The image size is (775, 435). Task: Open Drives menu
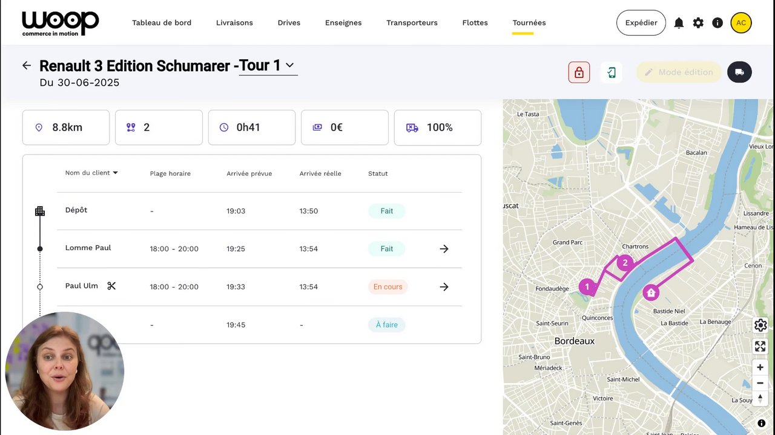289,23
